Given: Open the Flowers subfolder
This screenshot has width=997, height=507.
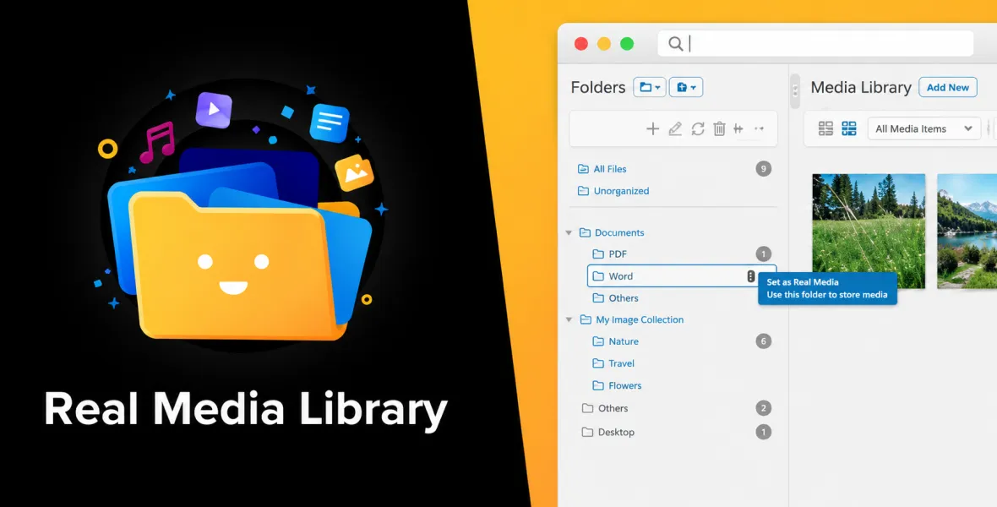Looking at the screenshot, I should [x=625, y=385].
